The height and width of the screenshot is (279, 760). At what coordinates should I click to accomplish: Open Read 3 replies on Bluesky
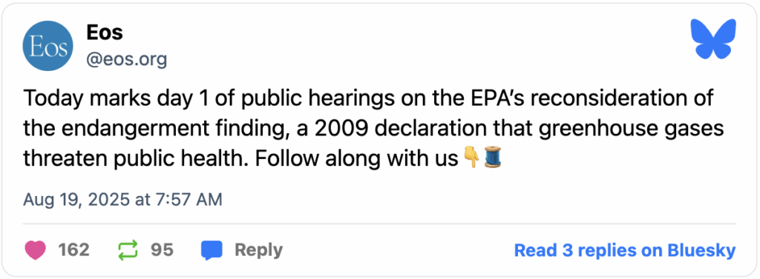625,250
